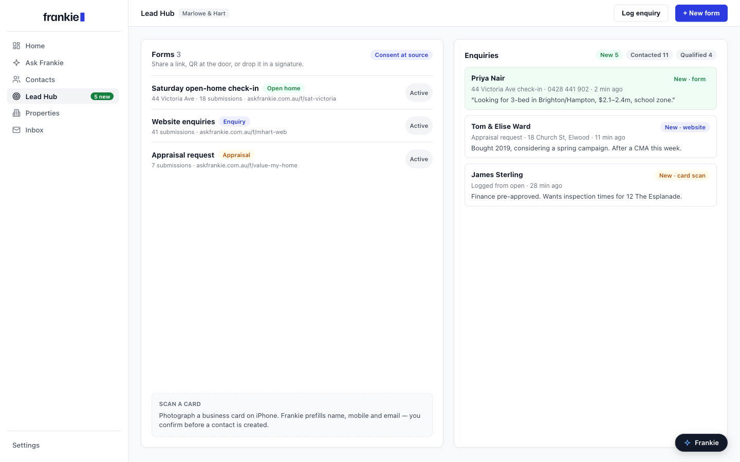Click the Properties building icon
This screenshot has height=462, width=740.
(x=16, y=113)
